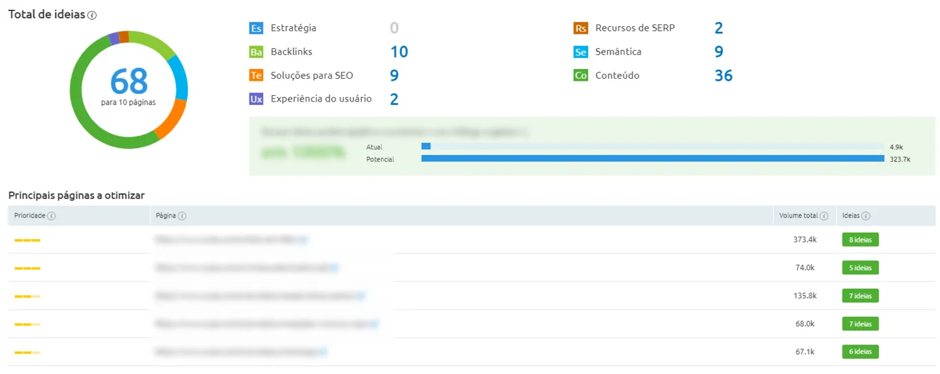940x374 pixels.
Task: Click the Experiência do usuário label
Action: pos(321,99)
